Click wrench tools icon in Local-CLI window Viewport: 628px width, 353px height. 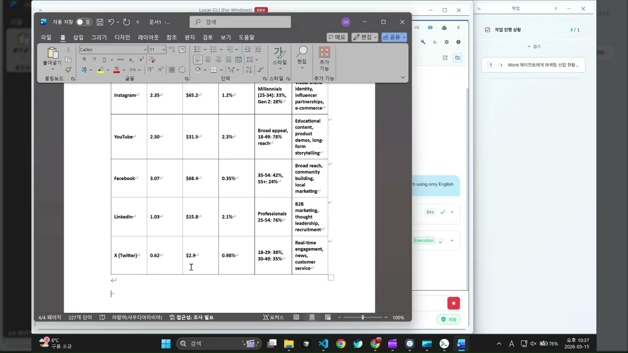pos(423,42)
